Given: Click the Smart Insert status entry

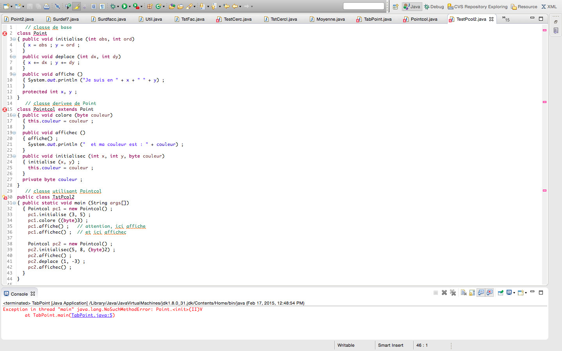Looking at the screenshot, I should click(391, 345).
